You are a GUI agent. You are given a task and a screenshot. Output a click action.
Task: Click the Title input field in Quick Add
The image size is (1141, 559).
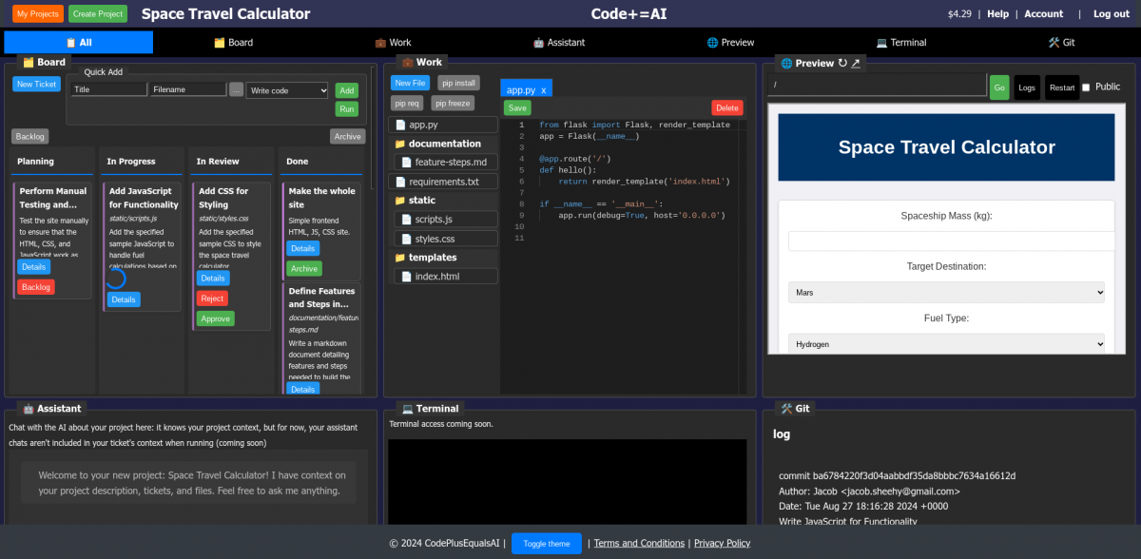pos(108,89)
